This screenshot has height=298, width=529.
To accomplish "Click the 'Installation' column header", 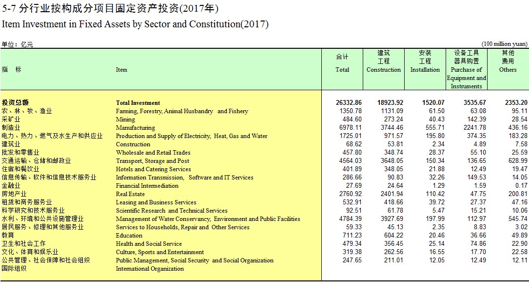I will tap(425, 70).
